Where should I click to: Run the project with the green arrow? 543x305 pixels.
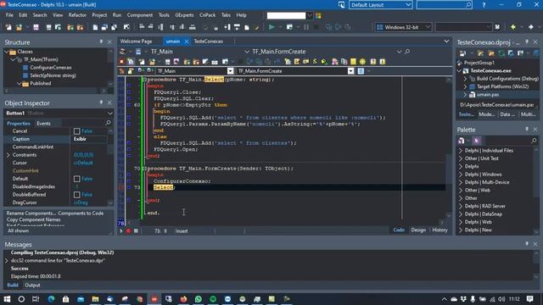pyautogui.click(x=271, y=27)
